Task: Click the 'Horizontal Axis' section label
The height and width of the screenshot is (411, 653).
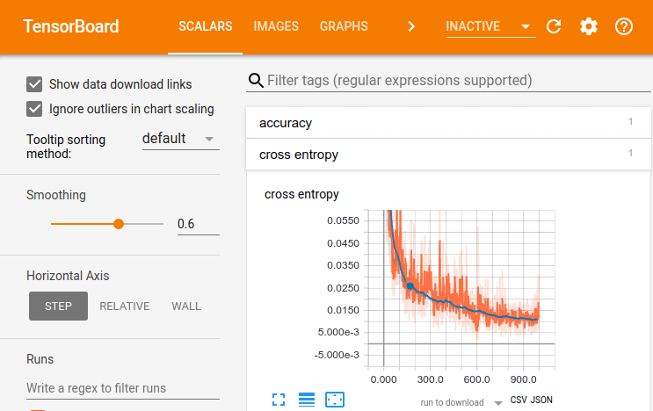Action: [68, 276]
